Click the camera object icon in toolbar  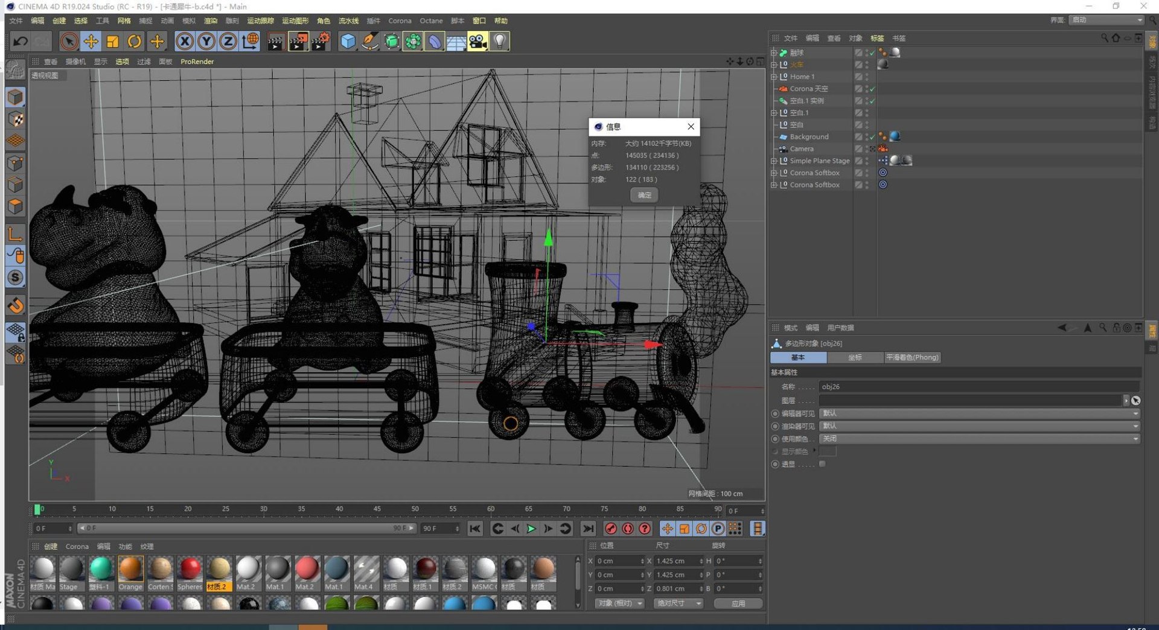(x=477, y=41)
